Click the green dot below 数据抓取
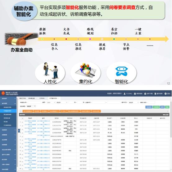The image size is (172, 172). point(42,39)
